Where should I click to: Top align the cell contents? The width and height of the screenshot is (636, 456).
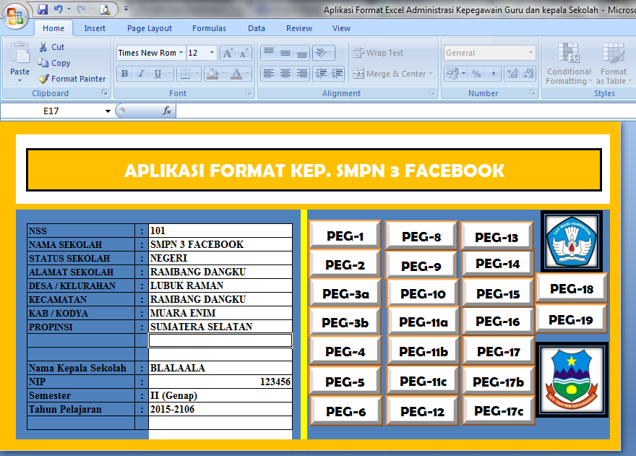[269, 53]
